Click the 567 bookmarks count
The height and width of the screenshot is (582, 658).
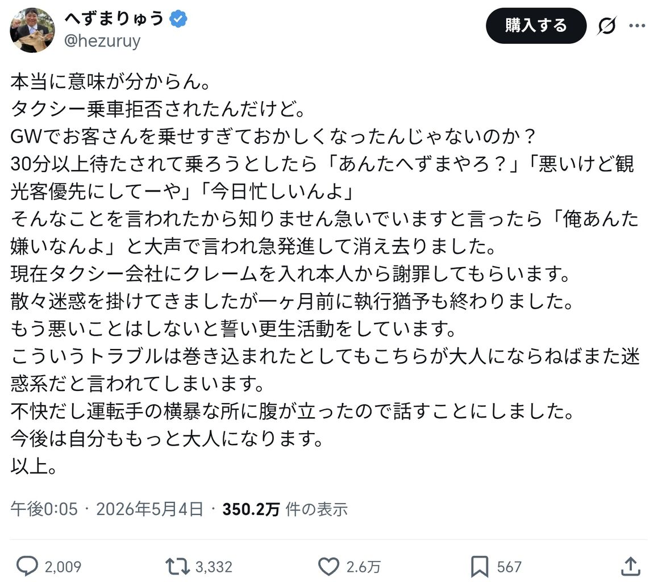coord(509,567)
